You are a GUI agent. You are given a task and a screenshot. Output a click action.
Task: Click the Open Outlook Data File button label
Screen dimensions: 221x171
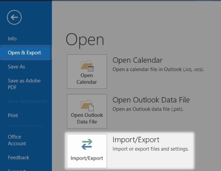(87, 118)
